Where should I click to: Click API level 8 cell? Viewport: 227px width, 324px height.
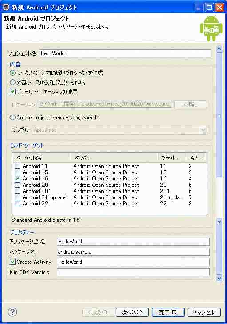pos(190,204)
